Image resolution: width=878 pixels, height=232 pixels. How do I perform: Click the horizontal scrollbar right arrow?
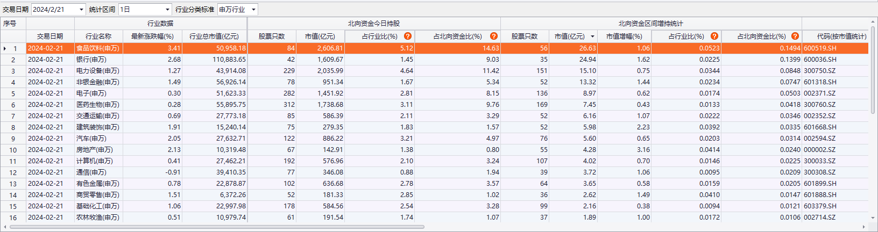864,227
